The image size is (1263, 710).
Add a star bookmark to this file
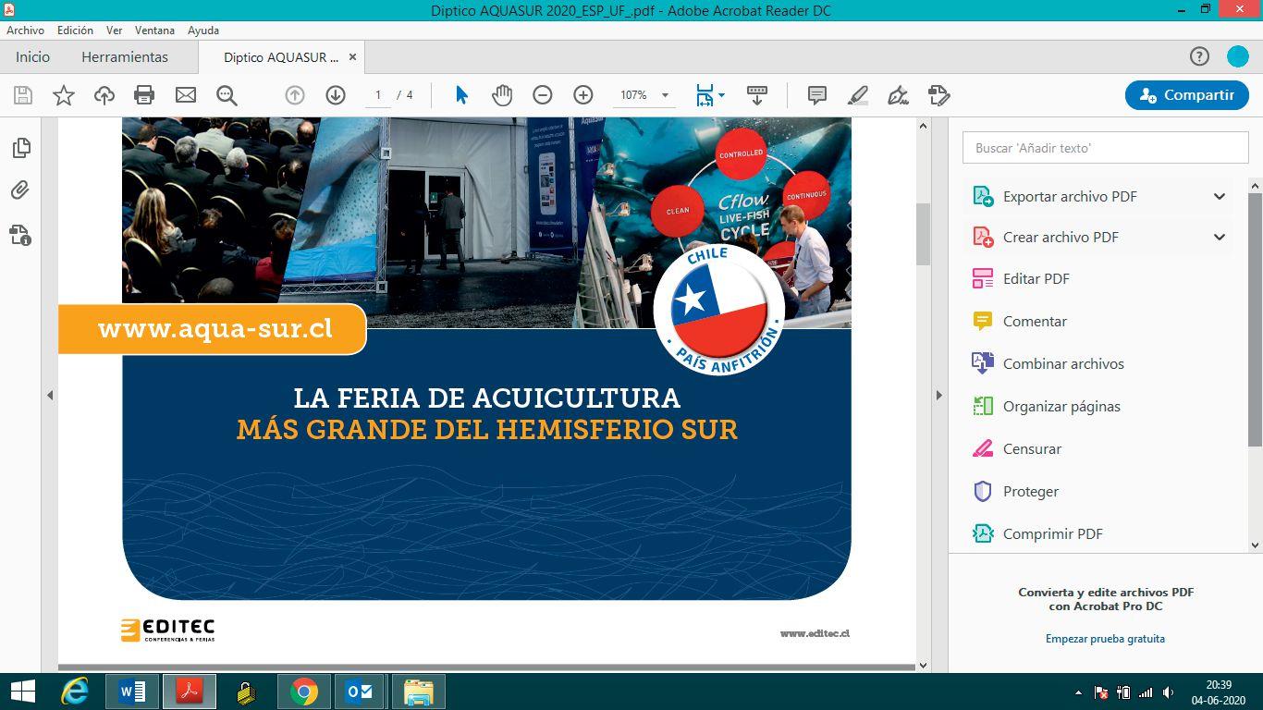[64, 95]
